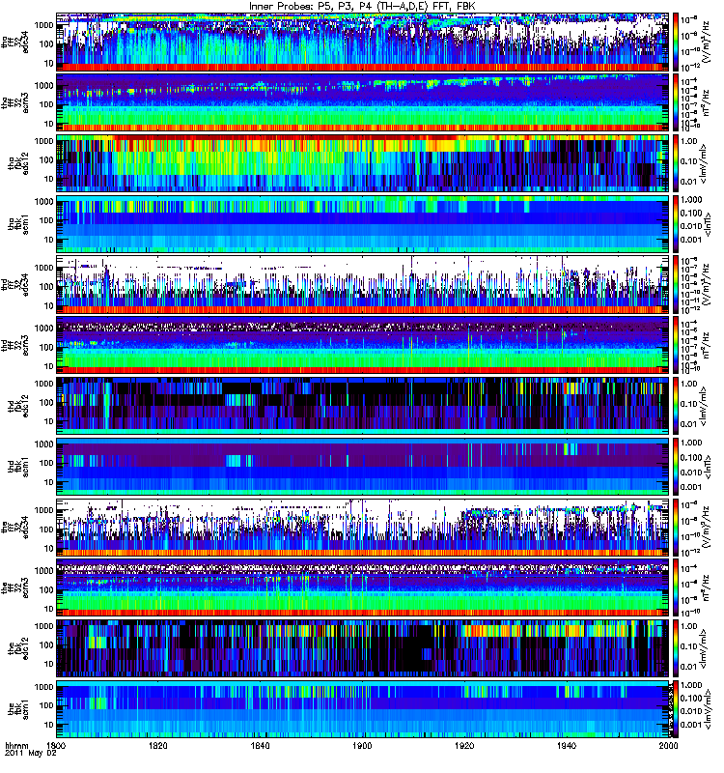This screenshot has width=724, height=773.
Task: Click the color bar of thd fbk scm1 panel
Action: 676,467
